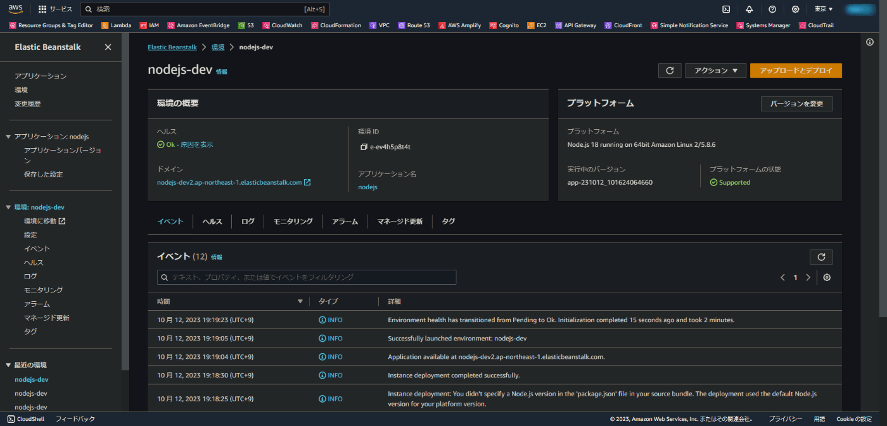Focus the event filter text field
Viewport: 887px width, 426px height.
pyautogui.click(x=307, y=277)
